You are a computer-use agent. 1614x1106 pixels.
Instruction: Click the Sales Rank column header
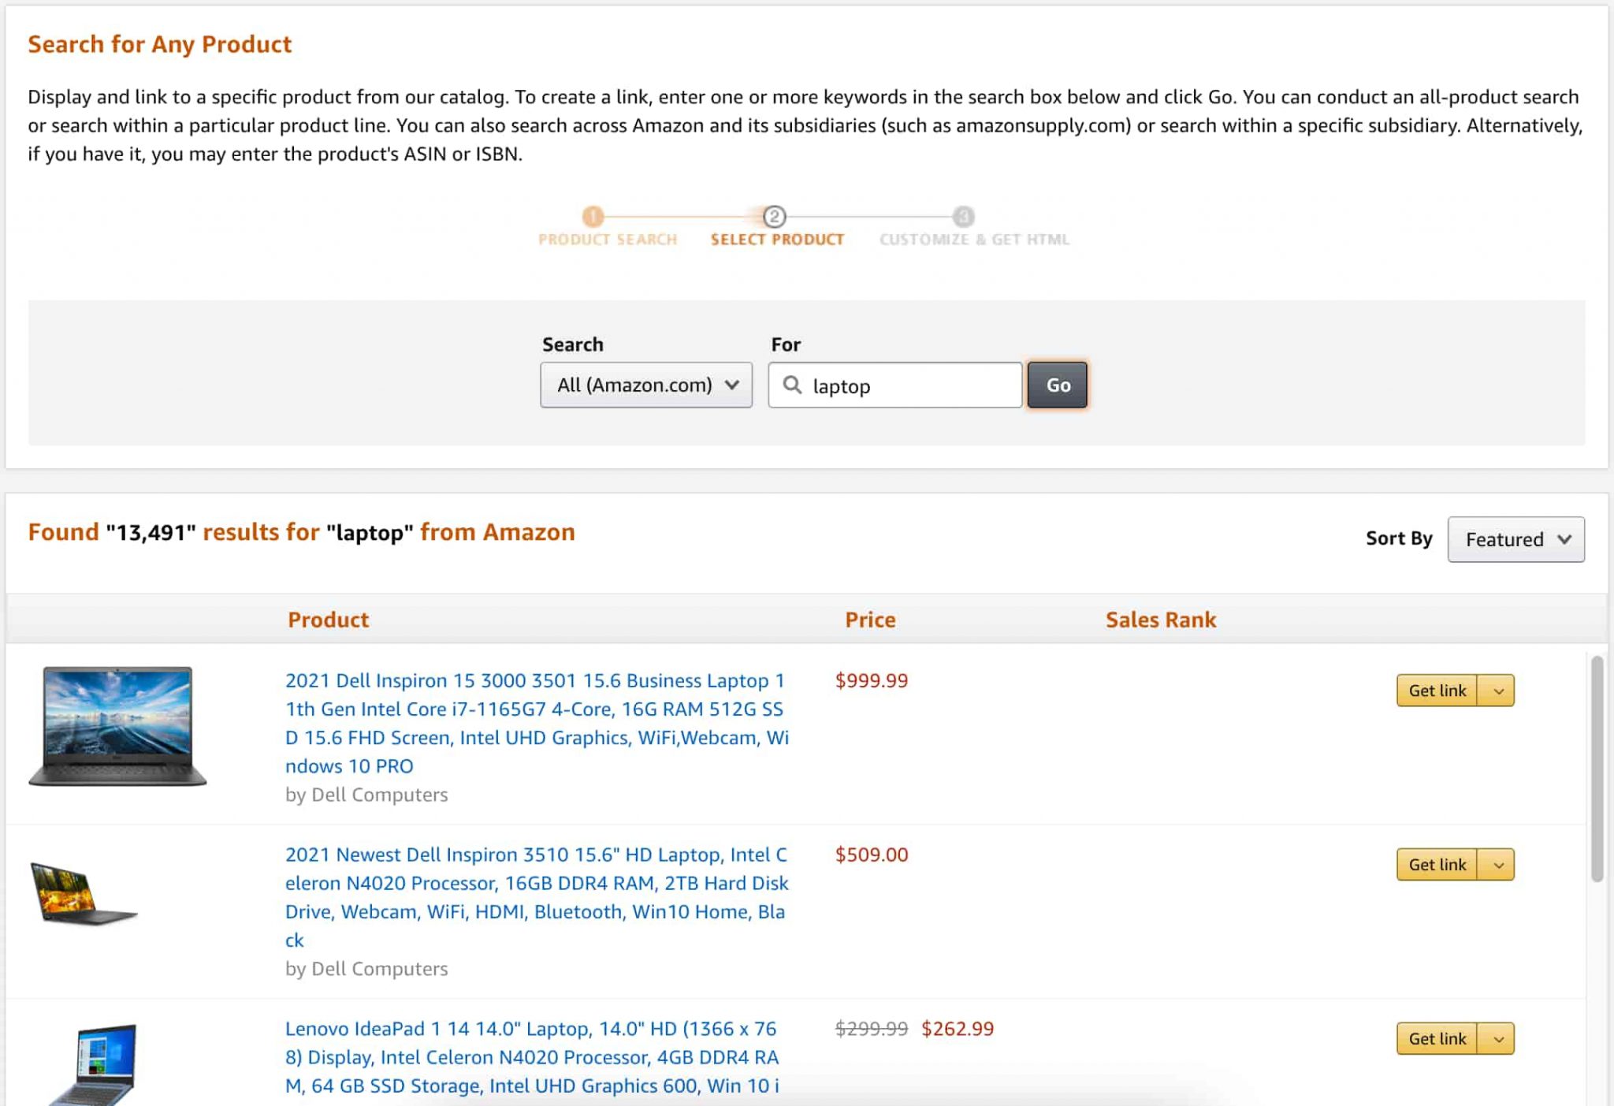coord(1161,620)
